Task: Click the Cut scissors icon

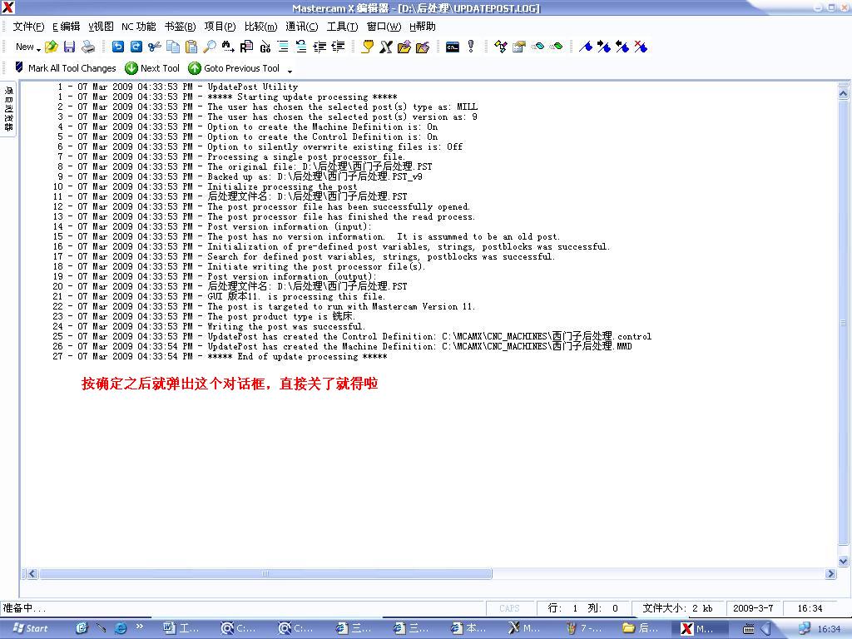Action: coord(154,47)
